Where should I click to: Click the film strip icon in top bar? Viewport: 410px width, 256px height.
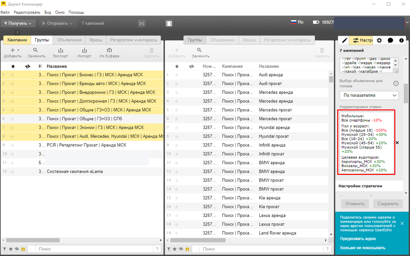[x=169, y=23]
